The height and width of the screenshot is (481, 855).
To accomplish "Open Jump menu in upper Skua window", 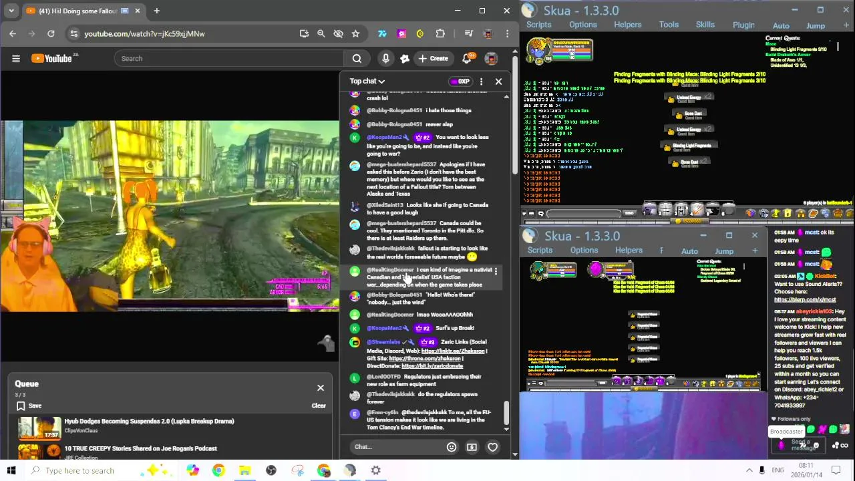I will pos(816,26).
